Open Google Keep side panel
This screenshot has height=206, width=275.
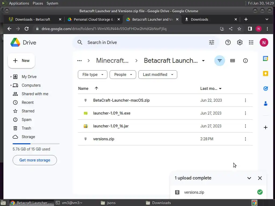pyautogui.click(x=265, y=73)
